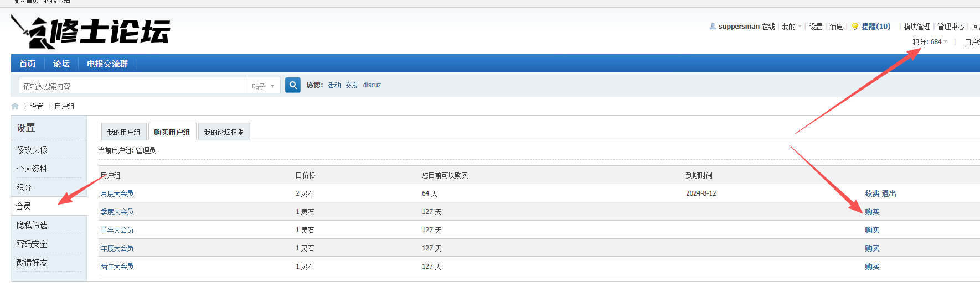The width and height of the screenshot is (980, 288).
Task: Open 提醒(10) notifications
Action: tap(876, 27)
